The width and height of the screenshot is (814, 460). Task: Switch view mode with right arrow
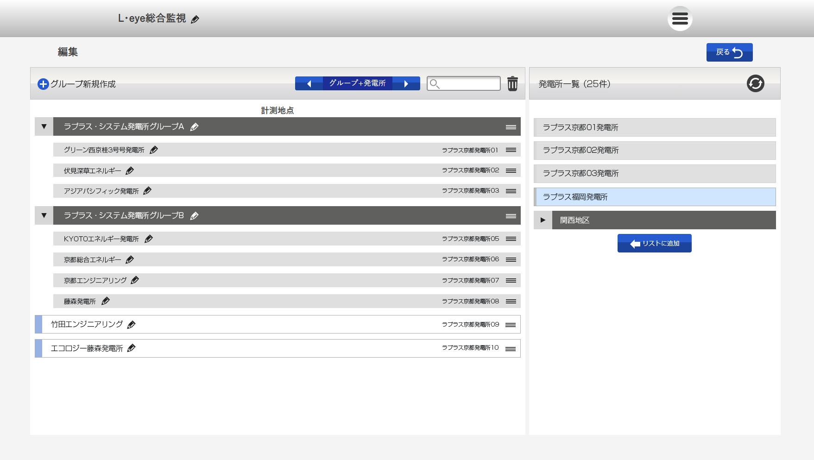(x=406, y=84)
